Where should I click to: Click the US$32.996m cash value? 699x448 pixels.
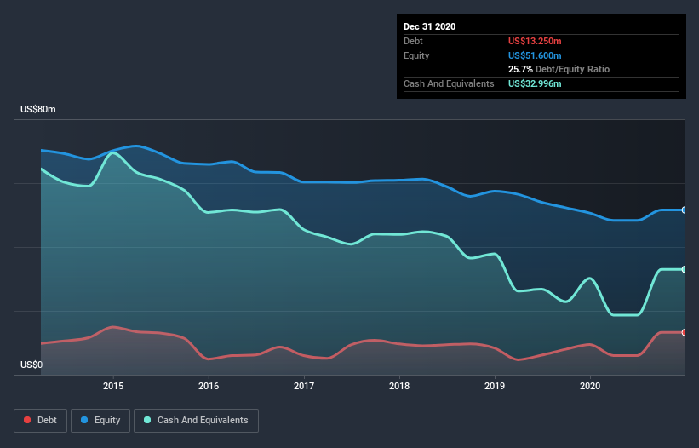tap(535, 83)
